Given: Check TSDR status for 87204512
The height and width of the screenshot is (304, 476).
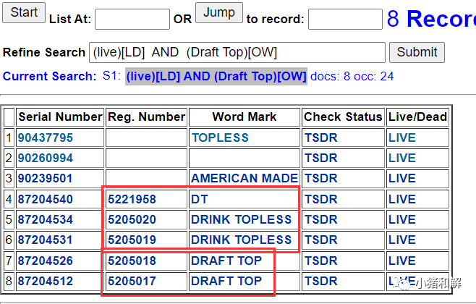Looking at the screenshot, I should (x=321, y=282).
